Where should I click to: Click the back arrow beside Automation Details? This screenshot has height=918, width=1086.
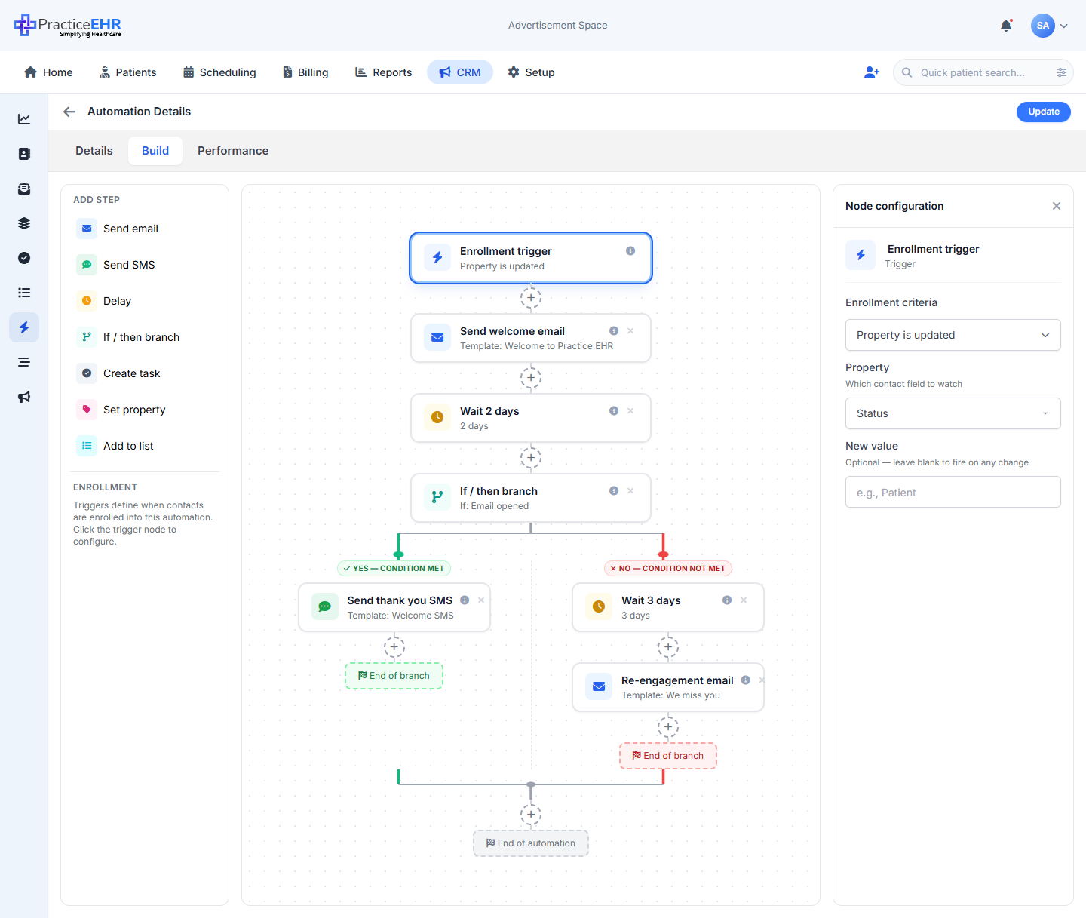[69, 112]
